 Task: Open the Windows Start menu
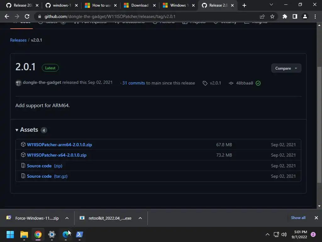tap(10, 234)
